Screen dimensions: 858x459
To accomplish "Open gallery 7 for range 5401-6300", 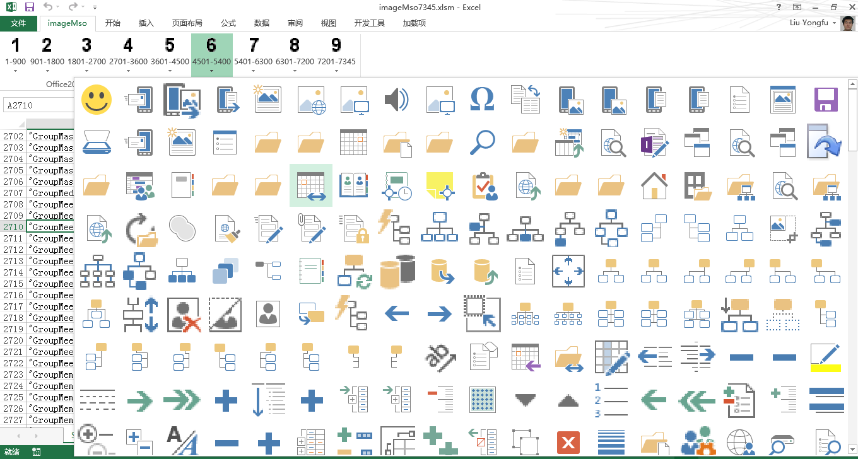I will (x=253, y=55).
